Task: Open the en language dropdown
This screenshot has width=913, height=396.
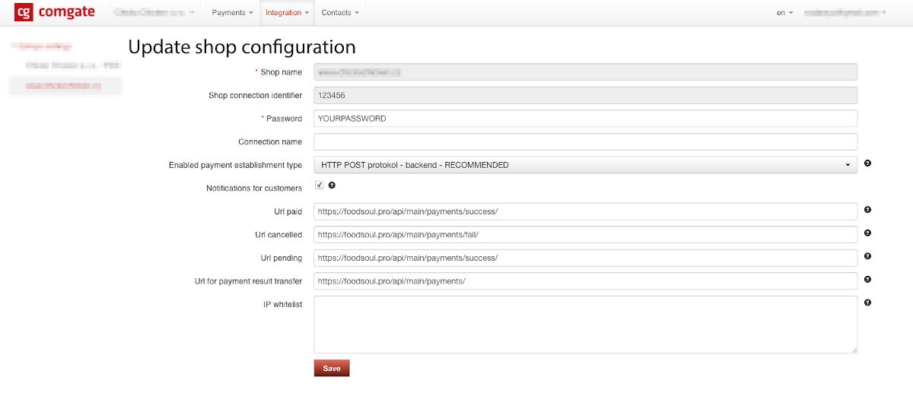Action: click(x=784, y=13)
